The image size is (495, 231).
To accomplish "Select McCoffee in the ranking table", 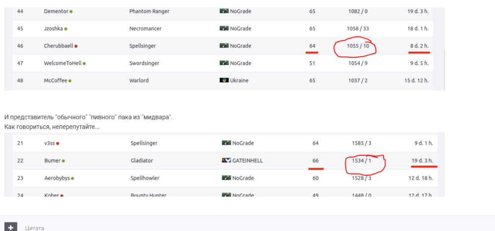I will coord(55,80).
